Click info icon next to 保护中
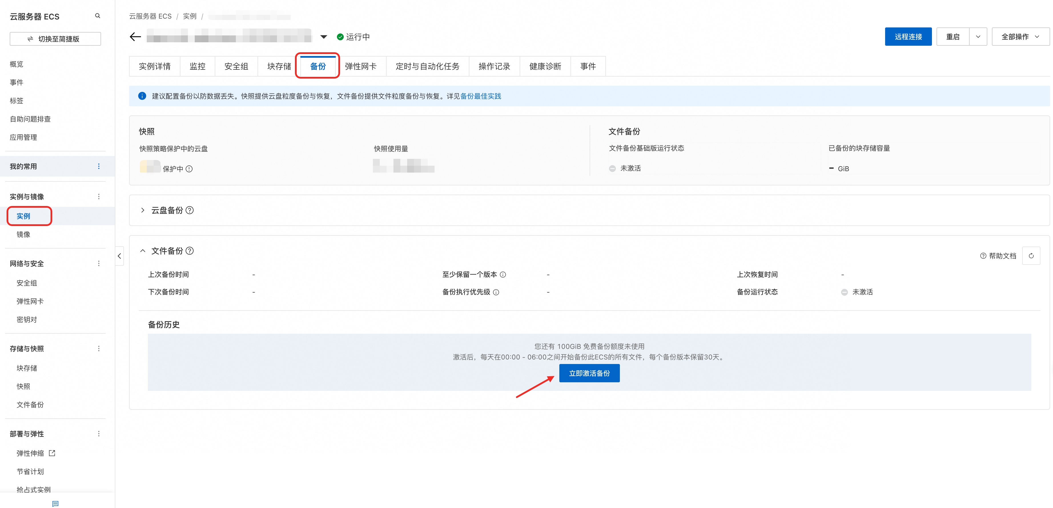Viewport: 1053px width, 508px height. [189, 169]
